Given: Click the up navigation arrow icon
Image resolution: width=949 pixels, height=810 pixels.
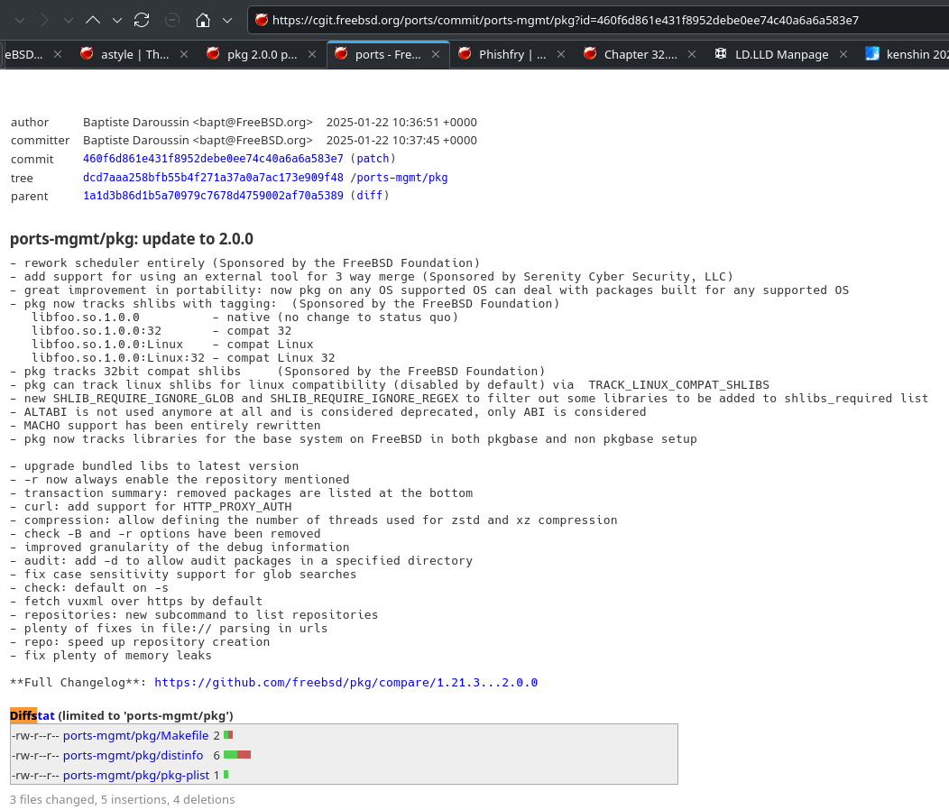Looking at the screenshot, I should (x=93, y=20).
